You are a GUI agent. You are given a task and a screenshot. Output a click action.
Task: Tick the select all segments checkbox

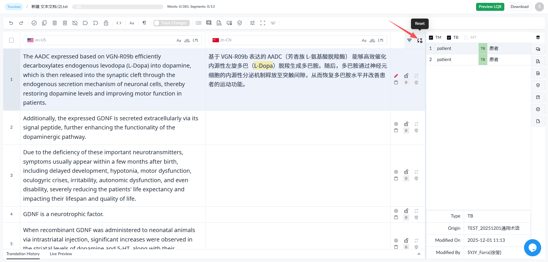pos(11,40)
